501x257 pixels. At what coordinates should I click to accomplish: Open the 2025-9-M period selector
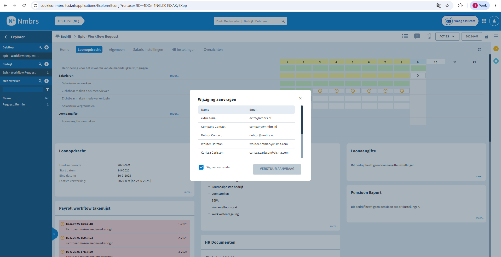point(472,36)
